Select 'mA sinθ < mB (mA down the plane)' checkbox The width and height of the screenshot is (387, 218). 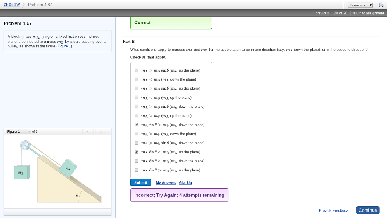click(x=136, y=161)
